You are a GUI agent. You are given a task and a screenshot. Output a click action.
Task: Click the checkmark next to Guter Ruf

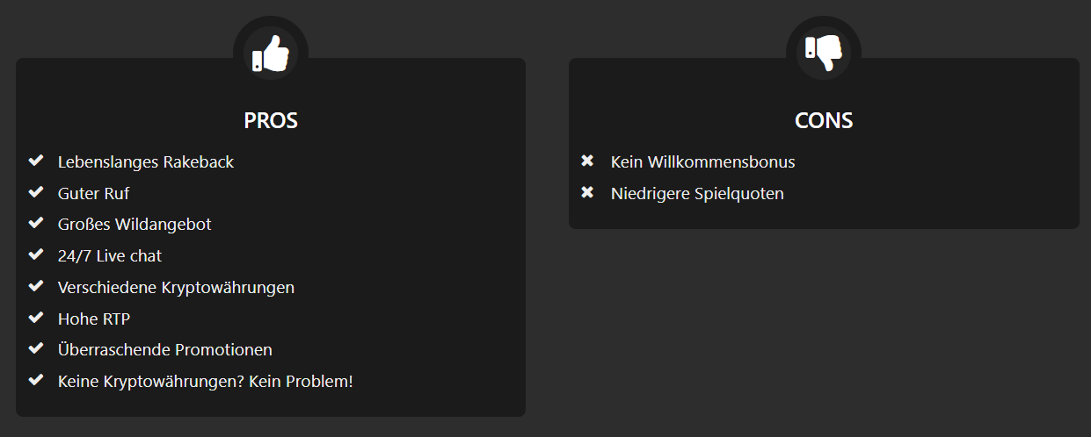36,192
